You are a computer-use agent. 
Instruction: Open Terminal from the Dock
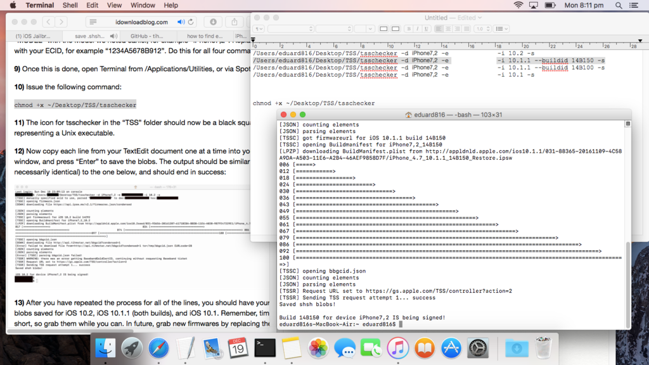(265, 348)
